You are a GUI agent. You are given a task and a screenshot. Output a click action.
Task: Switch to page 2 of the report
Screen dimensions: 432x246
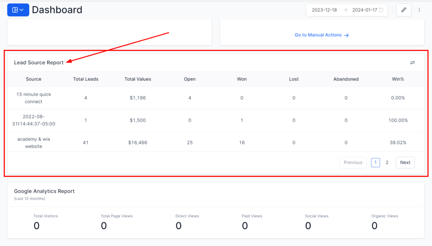[387, 162]
